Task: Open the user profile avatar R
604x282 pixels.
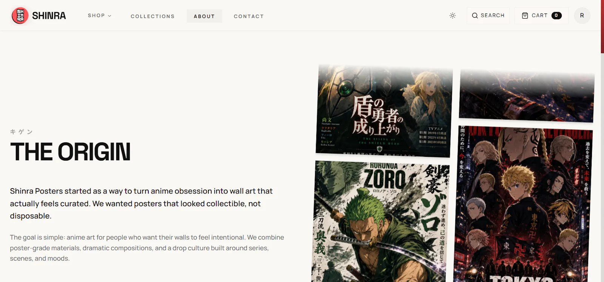Action: click(x=582, y=15)
